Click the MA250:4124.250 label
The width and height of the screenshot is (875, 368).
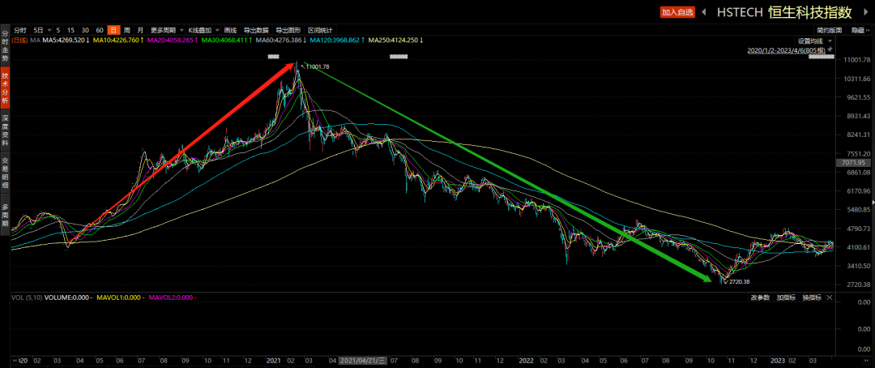click(x=396, y=41)
